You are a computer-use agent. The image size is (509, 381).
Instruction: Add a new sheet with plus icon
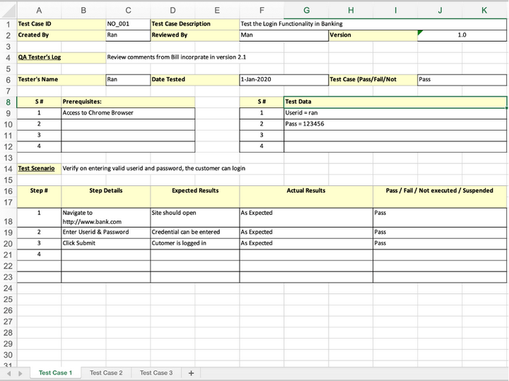(x=191, y=373)
